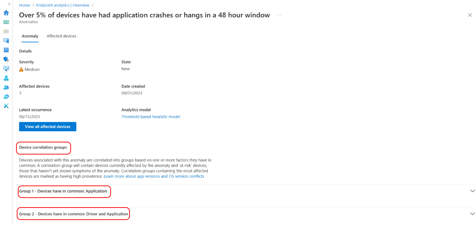The width and height of the screenshot is (475, 225).
Task: Select the Anomaly tab
Action: pos(30,36)
